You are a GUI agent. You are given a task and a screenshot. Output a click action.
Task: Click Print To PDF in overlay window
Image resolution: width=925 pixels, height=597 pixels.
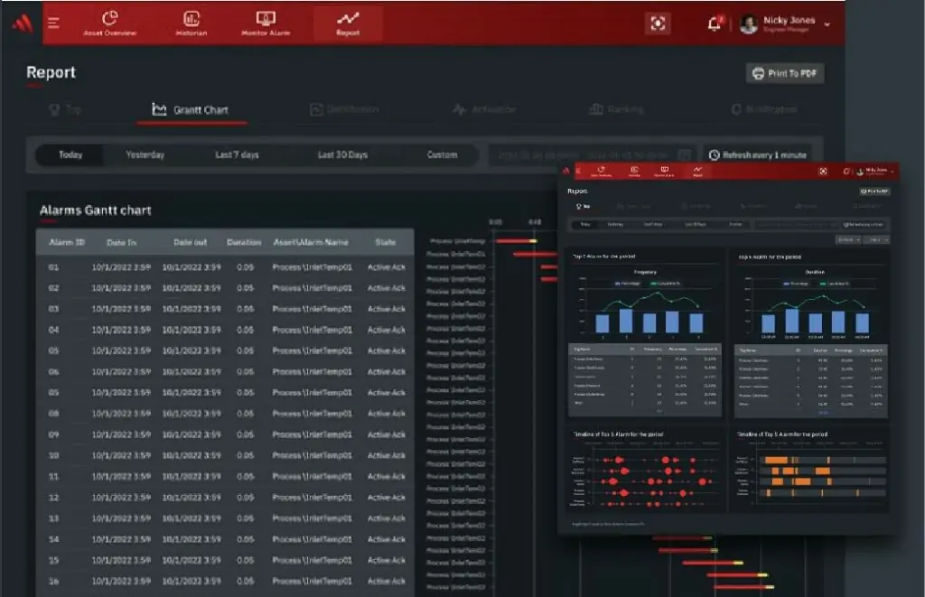pos(874,191)
